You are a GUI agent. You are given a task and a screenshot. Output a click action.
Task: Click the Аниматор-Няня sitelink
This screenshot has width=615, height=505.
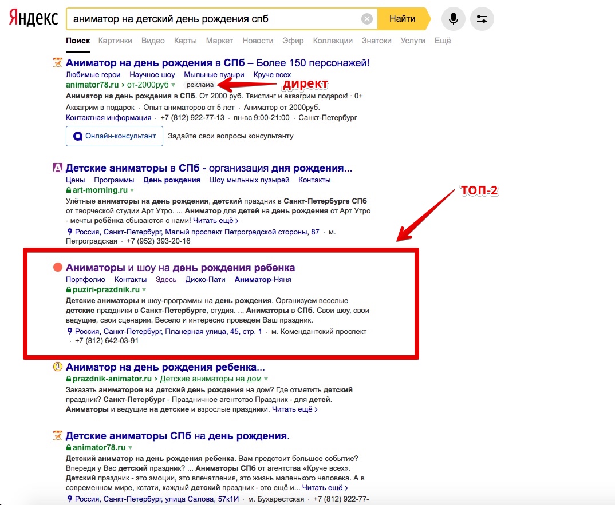click(x=263, y=280)
